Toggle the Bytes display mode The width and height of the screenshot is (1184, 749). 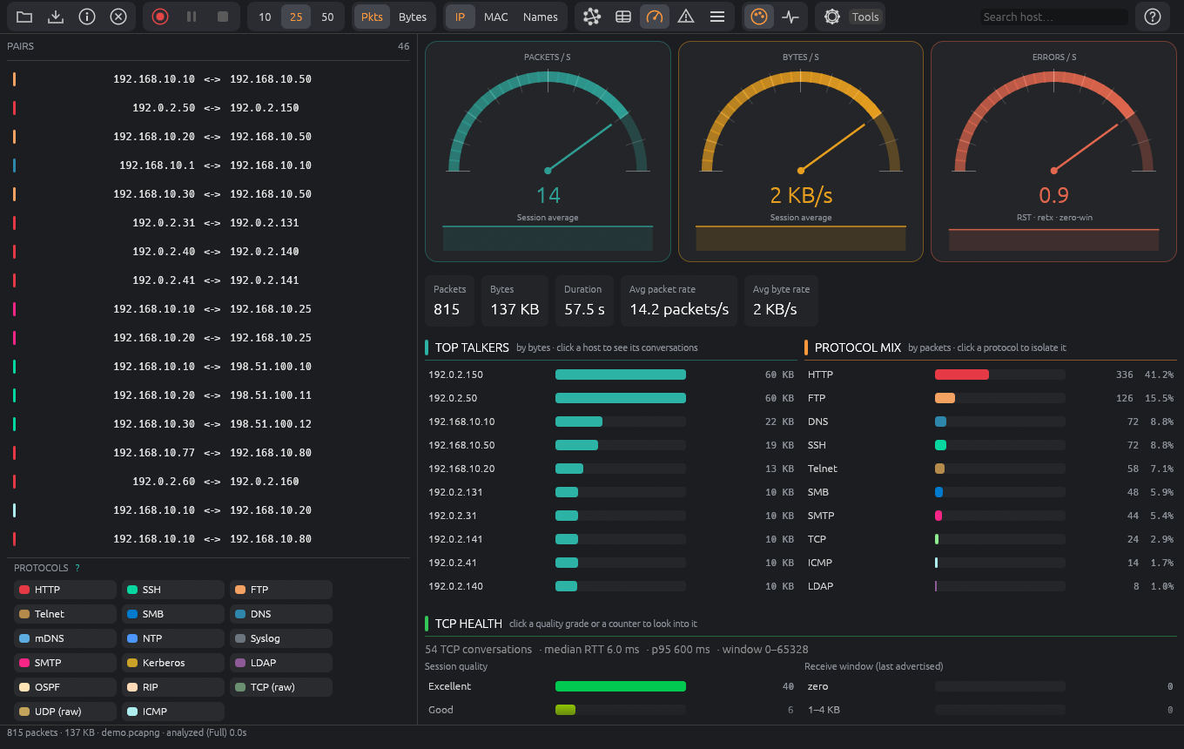(413, 17)
